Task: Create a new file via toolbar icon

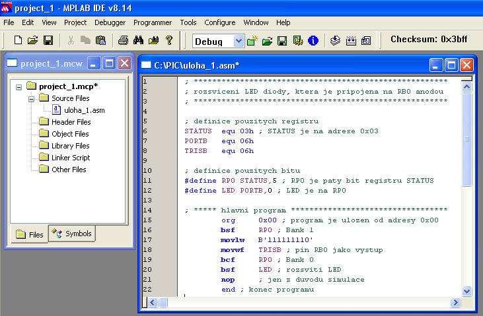Action: coord(19,40)
